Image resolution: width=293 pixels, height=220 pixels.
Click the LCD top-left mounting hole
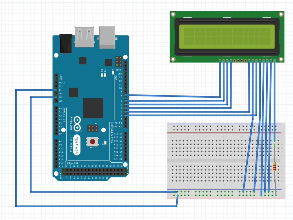click(173, 14)
